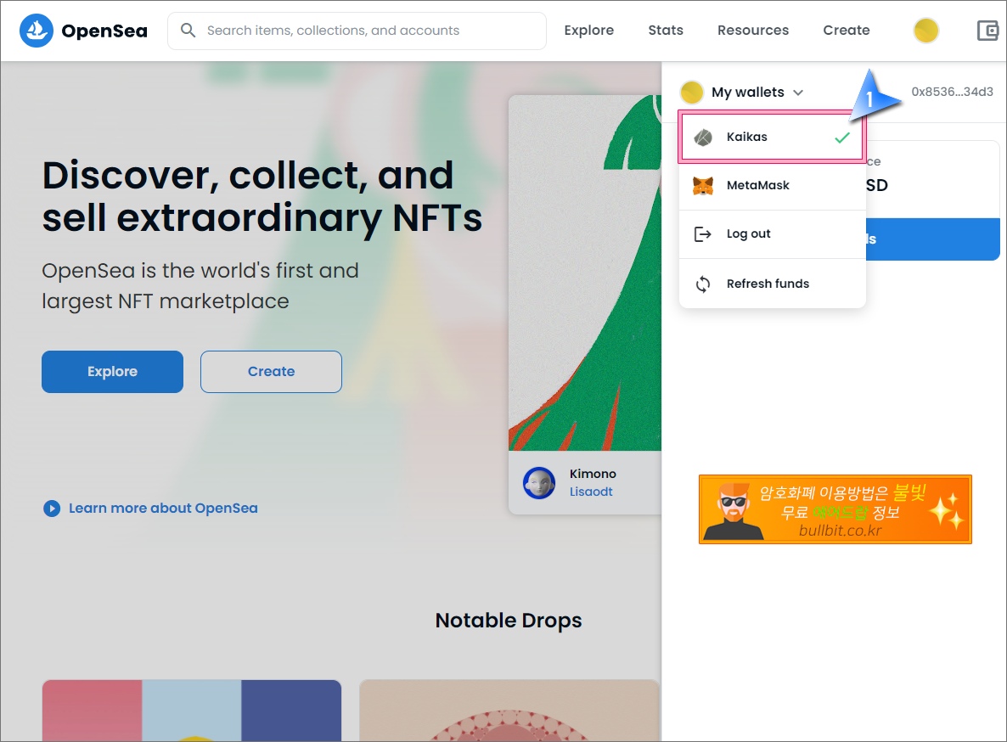This screenshot has height=742, width=1007.
Task: Open the wallet icon in the navbar
Action: pos(987,31)
